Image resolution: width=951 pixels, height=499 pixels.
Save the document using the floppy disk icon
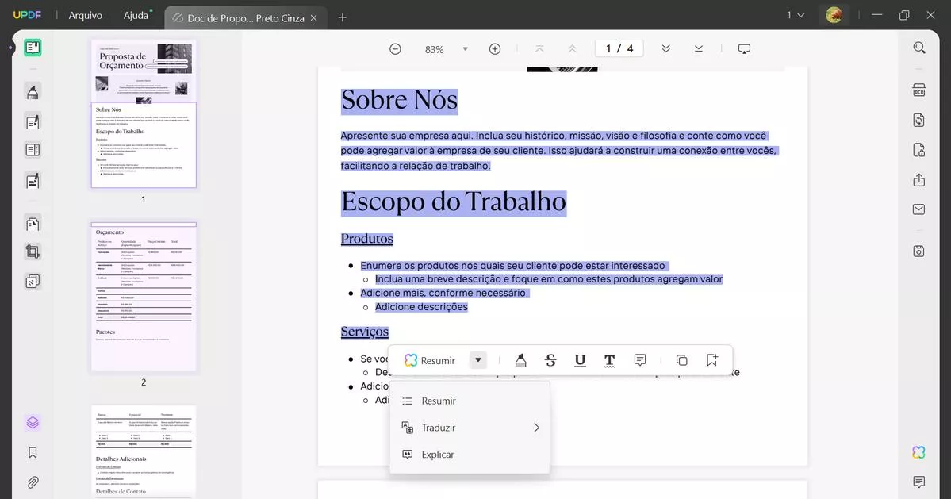coord(918,250)
